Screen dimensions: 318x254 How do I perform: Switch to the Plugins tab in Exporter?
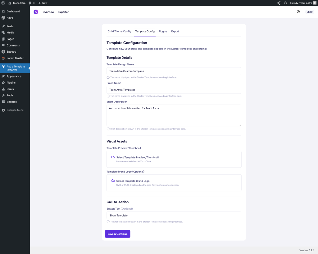point(163,31)
